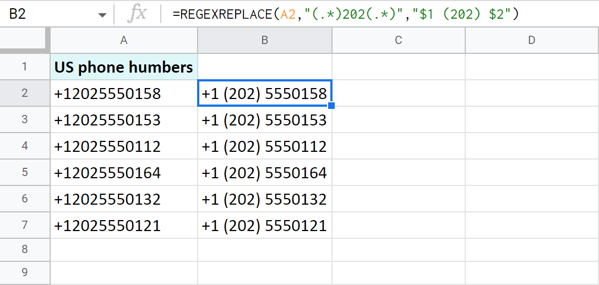599x285 pixels.
Task: Select cell with +12025550132
Action: [124, 199]
